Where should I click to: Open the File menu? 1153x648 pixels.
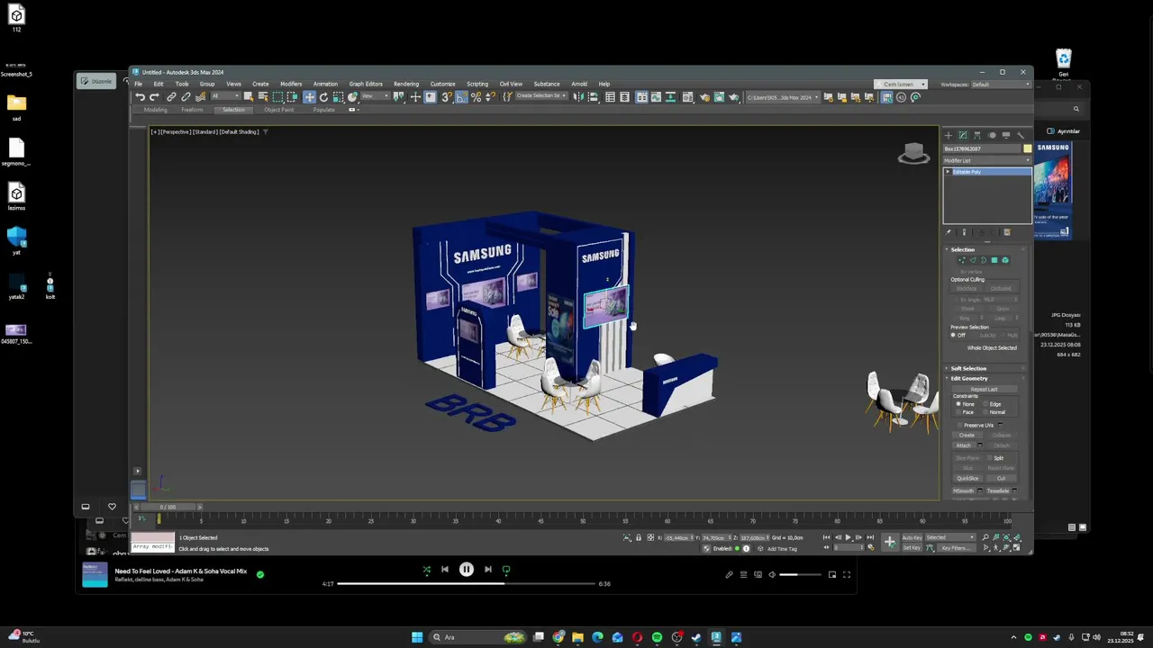(x=138, y=84)
